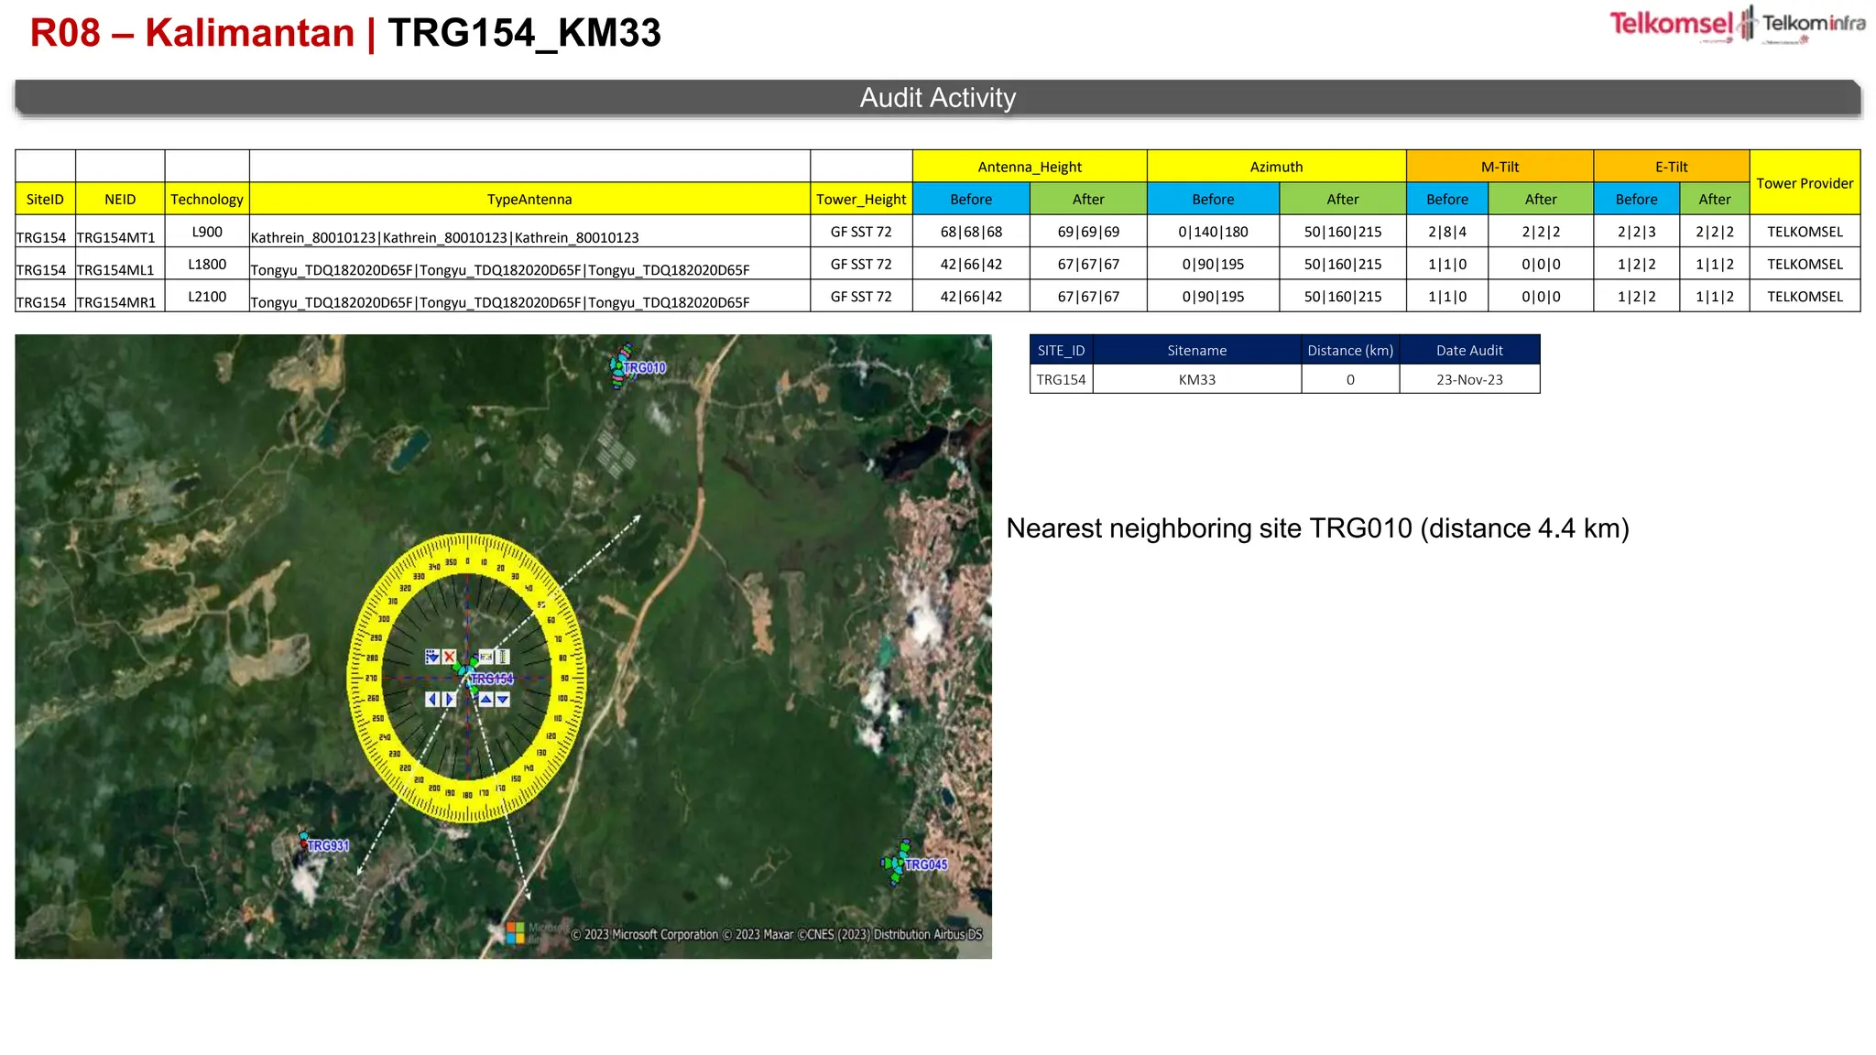Select the TRG931 site marker
The width and height of the screenshot is (1876, 1055).
click(305, 839)
